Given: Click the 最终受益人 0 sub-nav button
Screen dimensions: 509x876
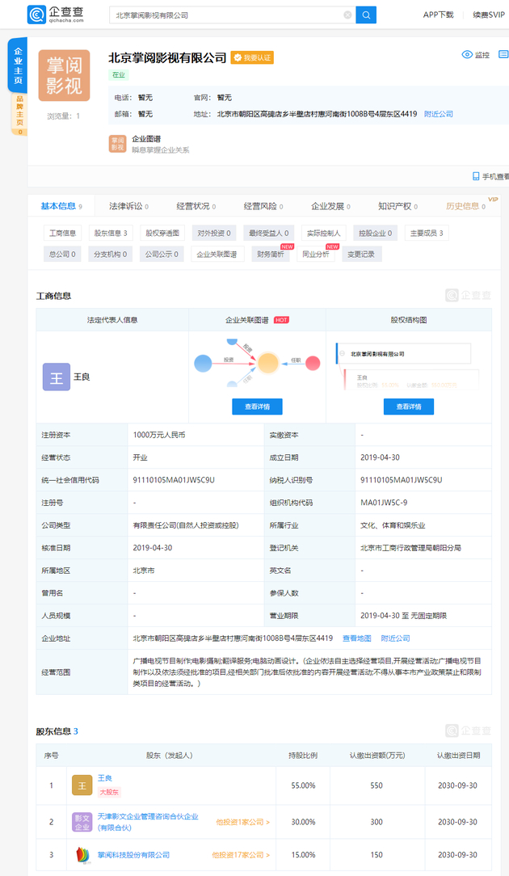Looking at the screenshot, I should (x=269, y=233).
